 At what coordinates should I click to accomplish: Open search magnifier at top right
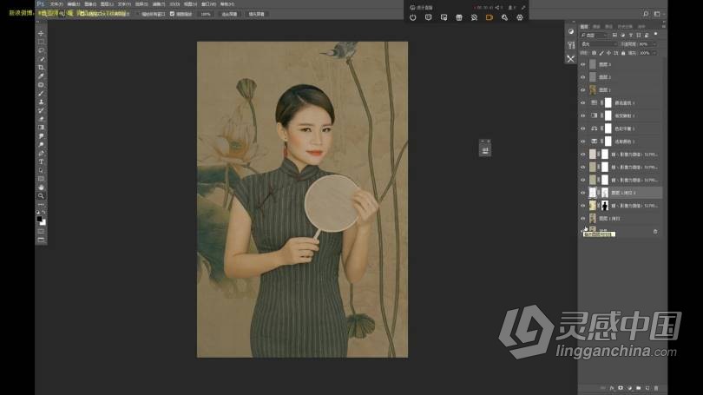point(646,14)
